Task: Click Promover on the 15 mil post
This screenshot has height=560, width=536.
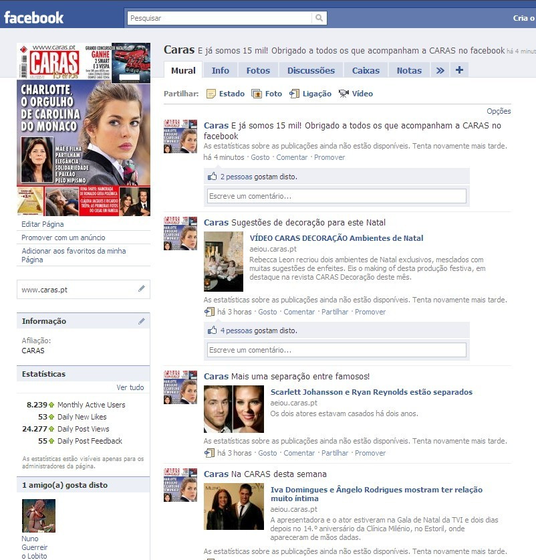Action: (329, 157)
